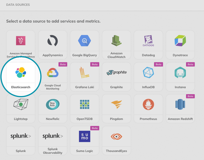Click the Instana label text
204x160 pixels.
pyautogui.click(x=180, y=87)
